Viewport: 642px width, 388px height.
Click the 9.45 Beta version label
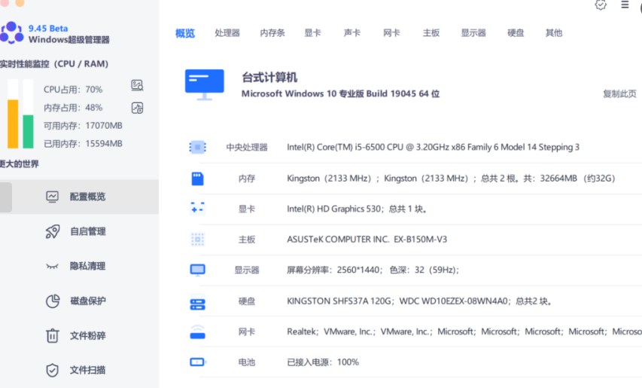(48, 29)
